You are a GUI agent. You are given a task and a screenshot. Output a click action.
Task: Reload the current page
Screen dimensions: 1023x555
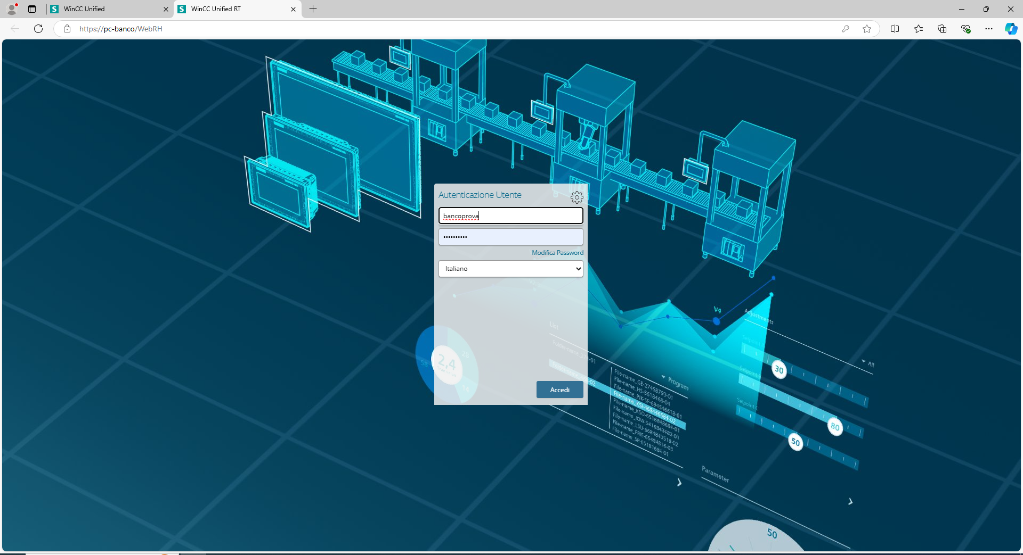tap(38, 29)
